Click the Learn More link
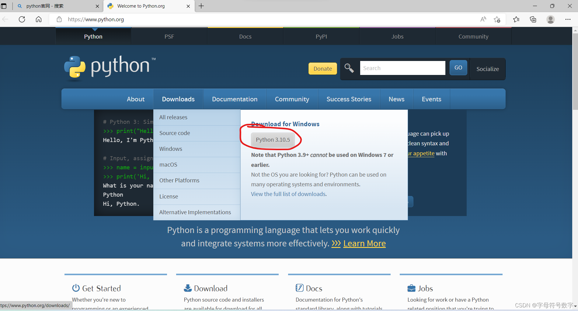578x311 pixels. (364, 243)
